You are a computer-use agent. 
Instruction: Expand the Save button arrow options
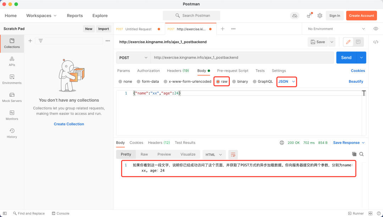(332, 42)
